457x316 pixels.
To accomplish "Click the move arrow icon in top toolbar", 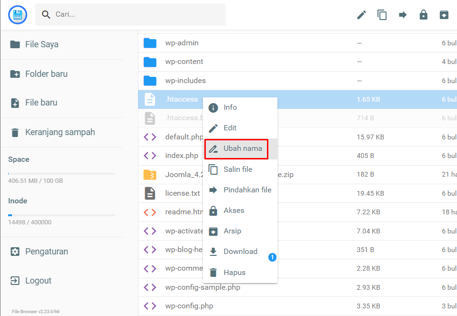I will point(403,15).
